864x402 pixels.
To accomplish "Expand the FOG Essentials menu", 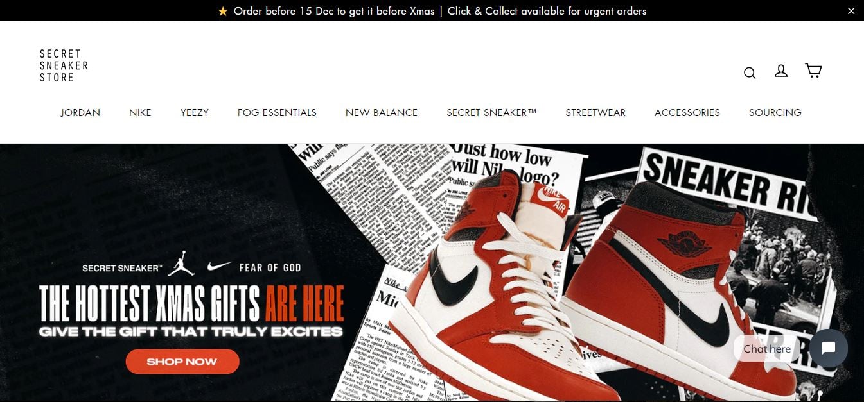I will [277, 113].
